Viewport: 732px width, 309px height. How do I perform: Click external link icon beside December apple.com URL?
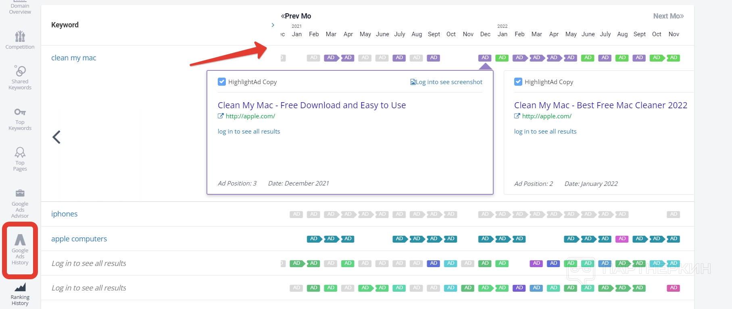[x=221, y=116]
